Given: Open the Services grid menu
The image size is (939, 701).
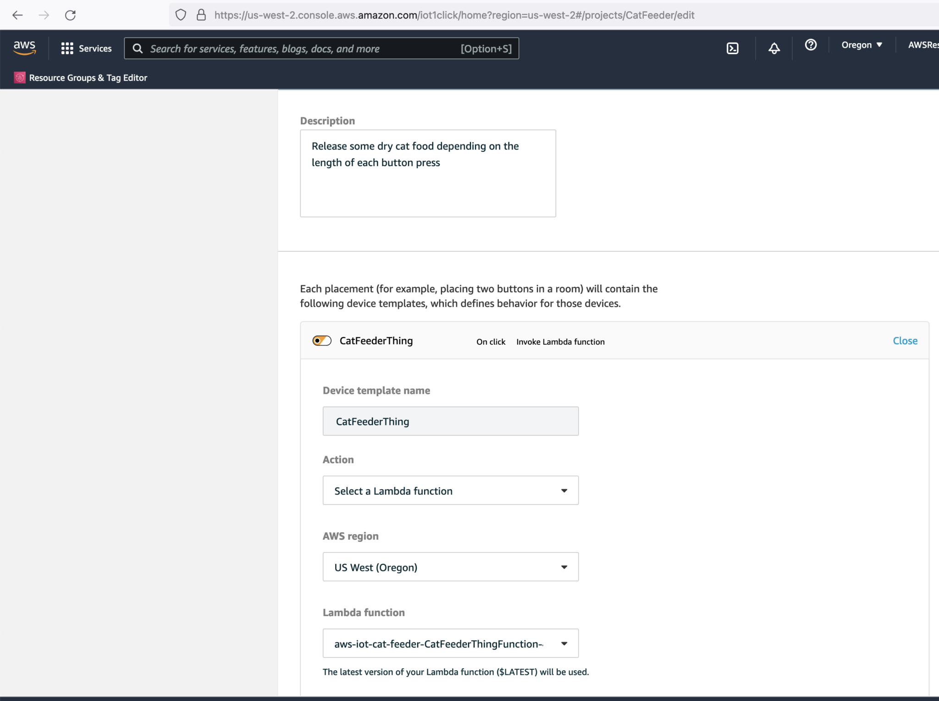Looking at the screenshot, I should tap(87, 49).
